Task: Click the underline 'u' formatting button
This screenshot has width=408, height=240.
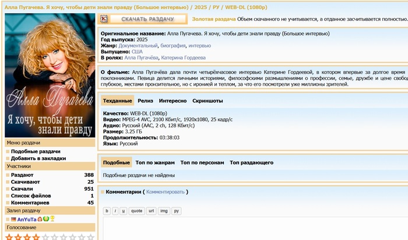Action: (123, 211)
